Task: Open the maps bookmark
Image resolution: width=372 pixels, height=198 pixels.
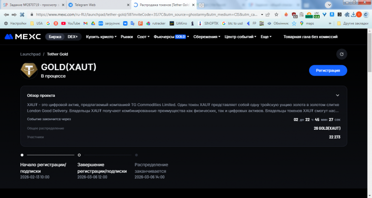Action: [x=307, y=23]
